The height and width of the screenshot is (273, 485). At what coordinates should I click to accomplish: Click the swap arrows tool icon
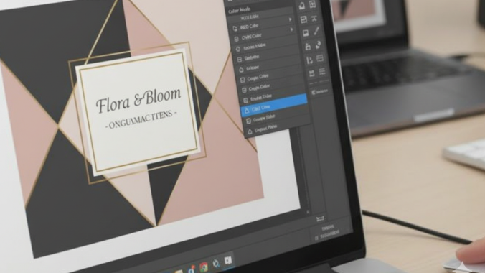click(318, 45)
